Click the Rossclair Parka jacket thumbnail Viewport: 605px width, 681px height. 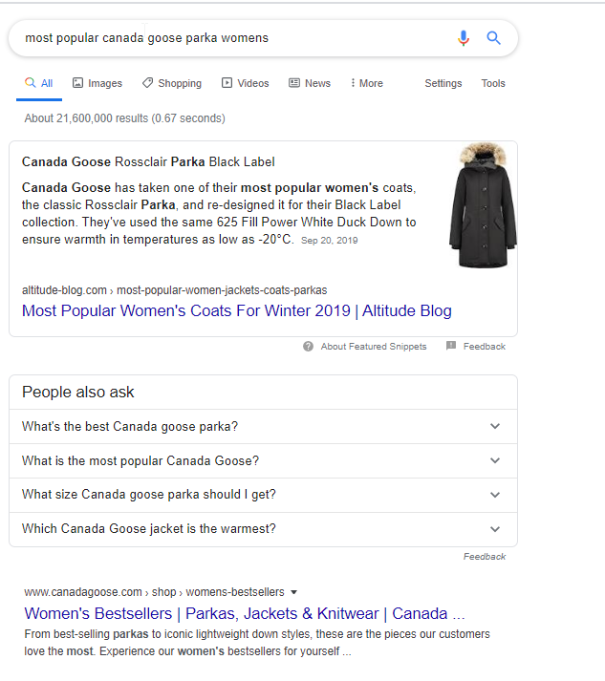(x=483, y=205)
